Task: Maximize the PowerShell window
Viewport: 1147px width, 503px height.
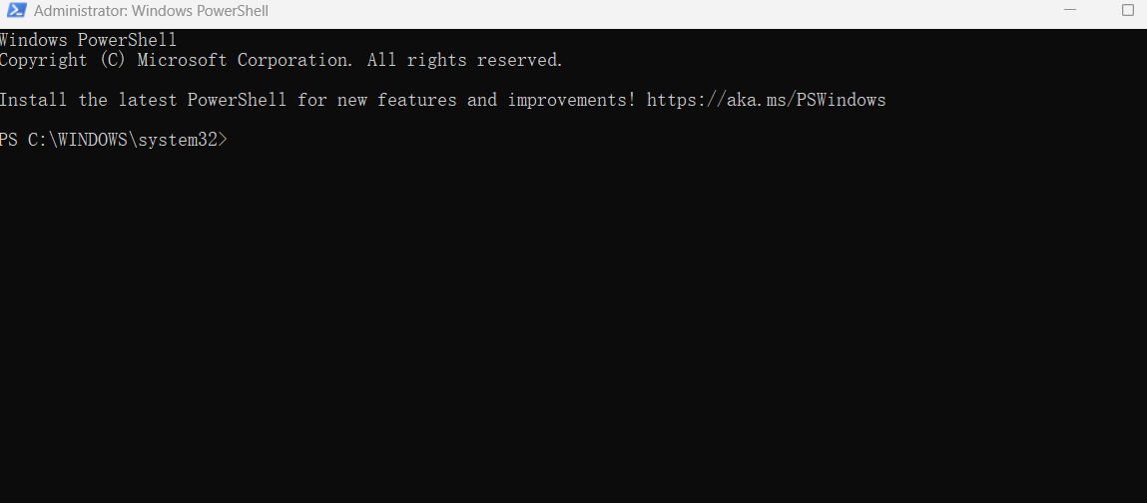Action: [1128, 11]
